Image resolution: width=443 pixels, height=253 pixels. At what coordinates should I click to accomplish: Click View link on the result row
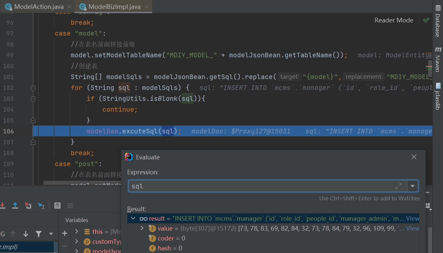pos(413,218)
